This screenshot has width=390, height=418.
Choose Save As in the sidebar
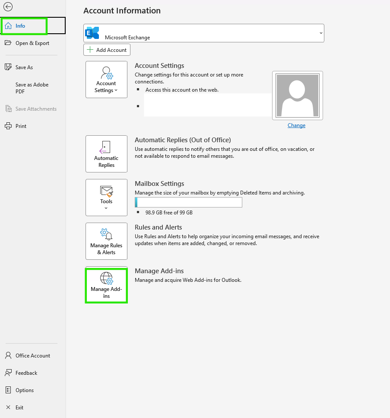(24, 67)
